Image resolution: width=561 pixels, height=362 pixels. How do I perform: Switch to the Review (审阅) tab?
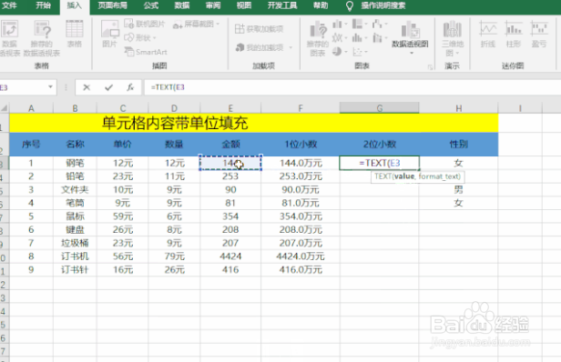click(213, 5)
